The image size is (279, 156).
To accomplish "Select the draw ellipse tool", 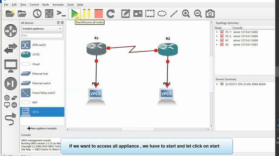I will pos(162,13).
